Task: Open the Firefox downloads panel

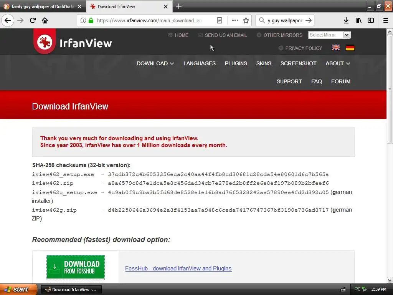Action: pyautogui.click(x=346, y=20)
